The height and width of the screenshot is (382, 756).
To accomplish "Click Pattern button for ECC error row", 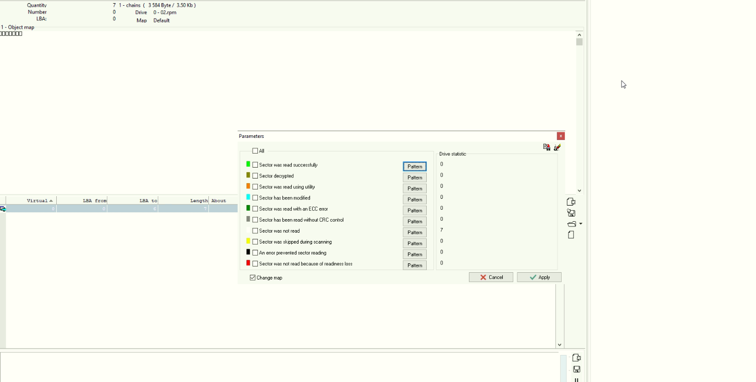I will pyautogui.click(x=415, y=210).
